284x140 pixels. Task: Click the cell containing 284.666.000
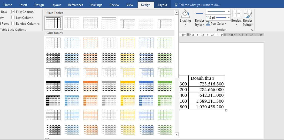(x=207, y=90)
